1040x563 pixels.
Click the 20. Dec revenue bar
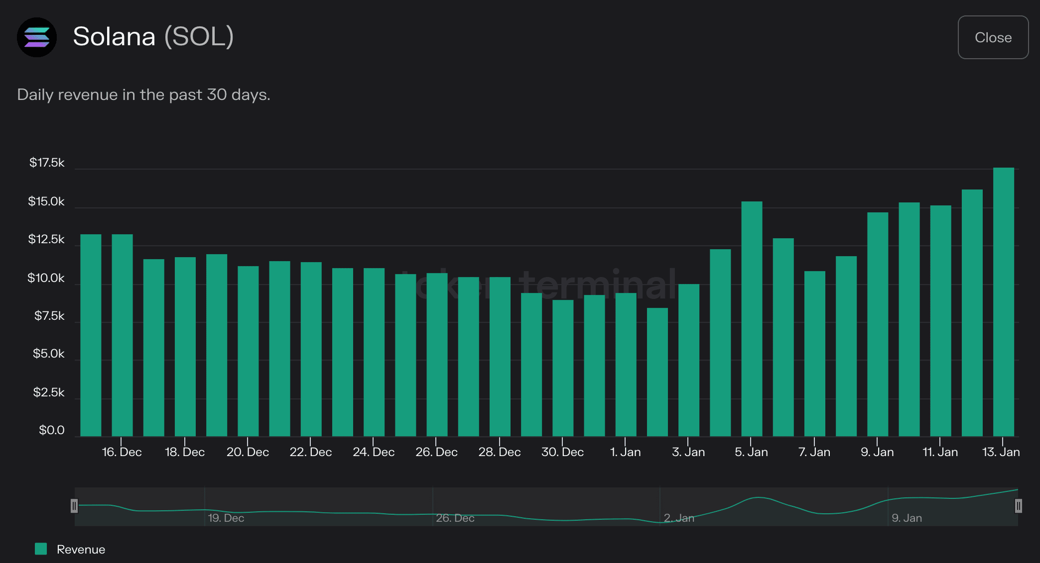248,351
